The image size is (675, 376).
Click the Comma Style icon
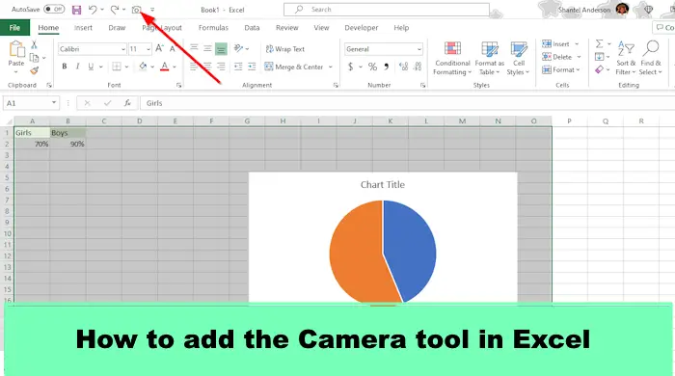pos(386,67)
